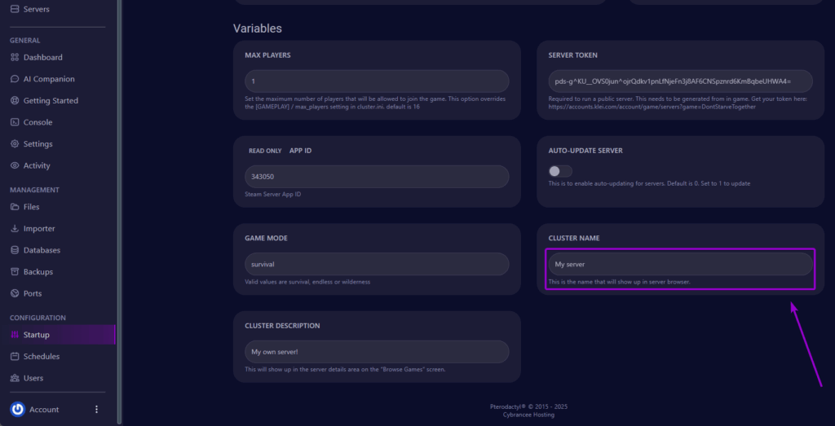This screenshot has height=426, width=835.
Task: Click the Importer download icon
Action: pyautogui.click(x=15, y=229)
